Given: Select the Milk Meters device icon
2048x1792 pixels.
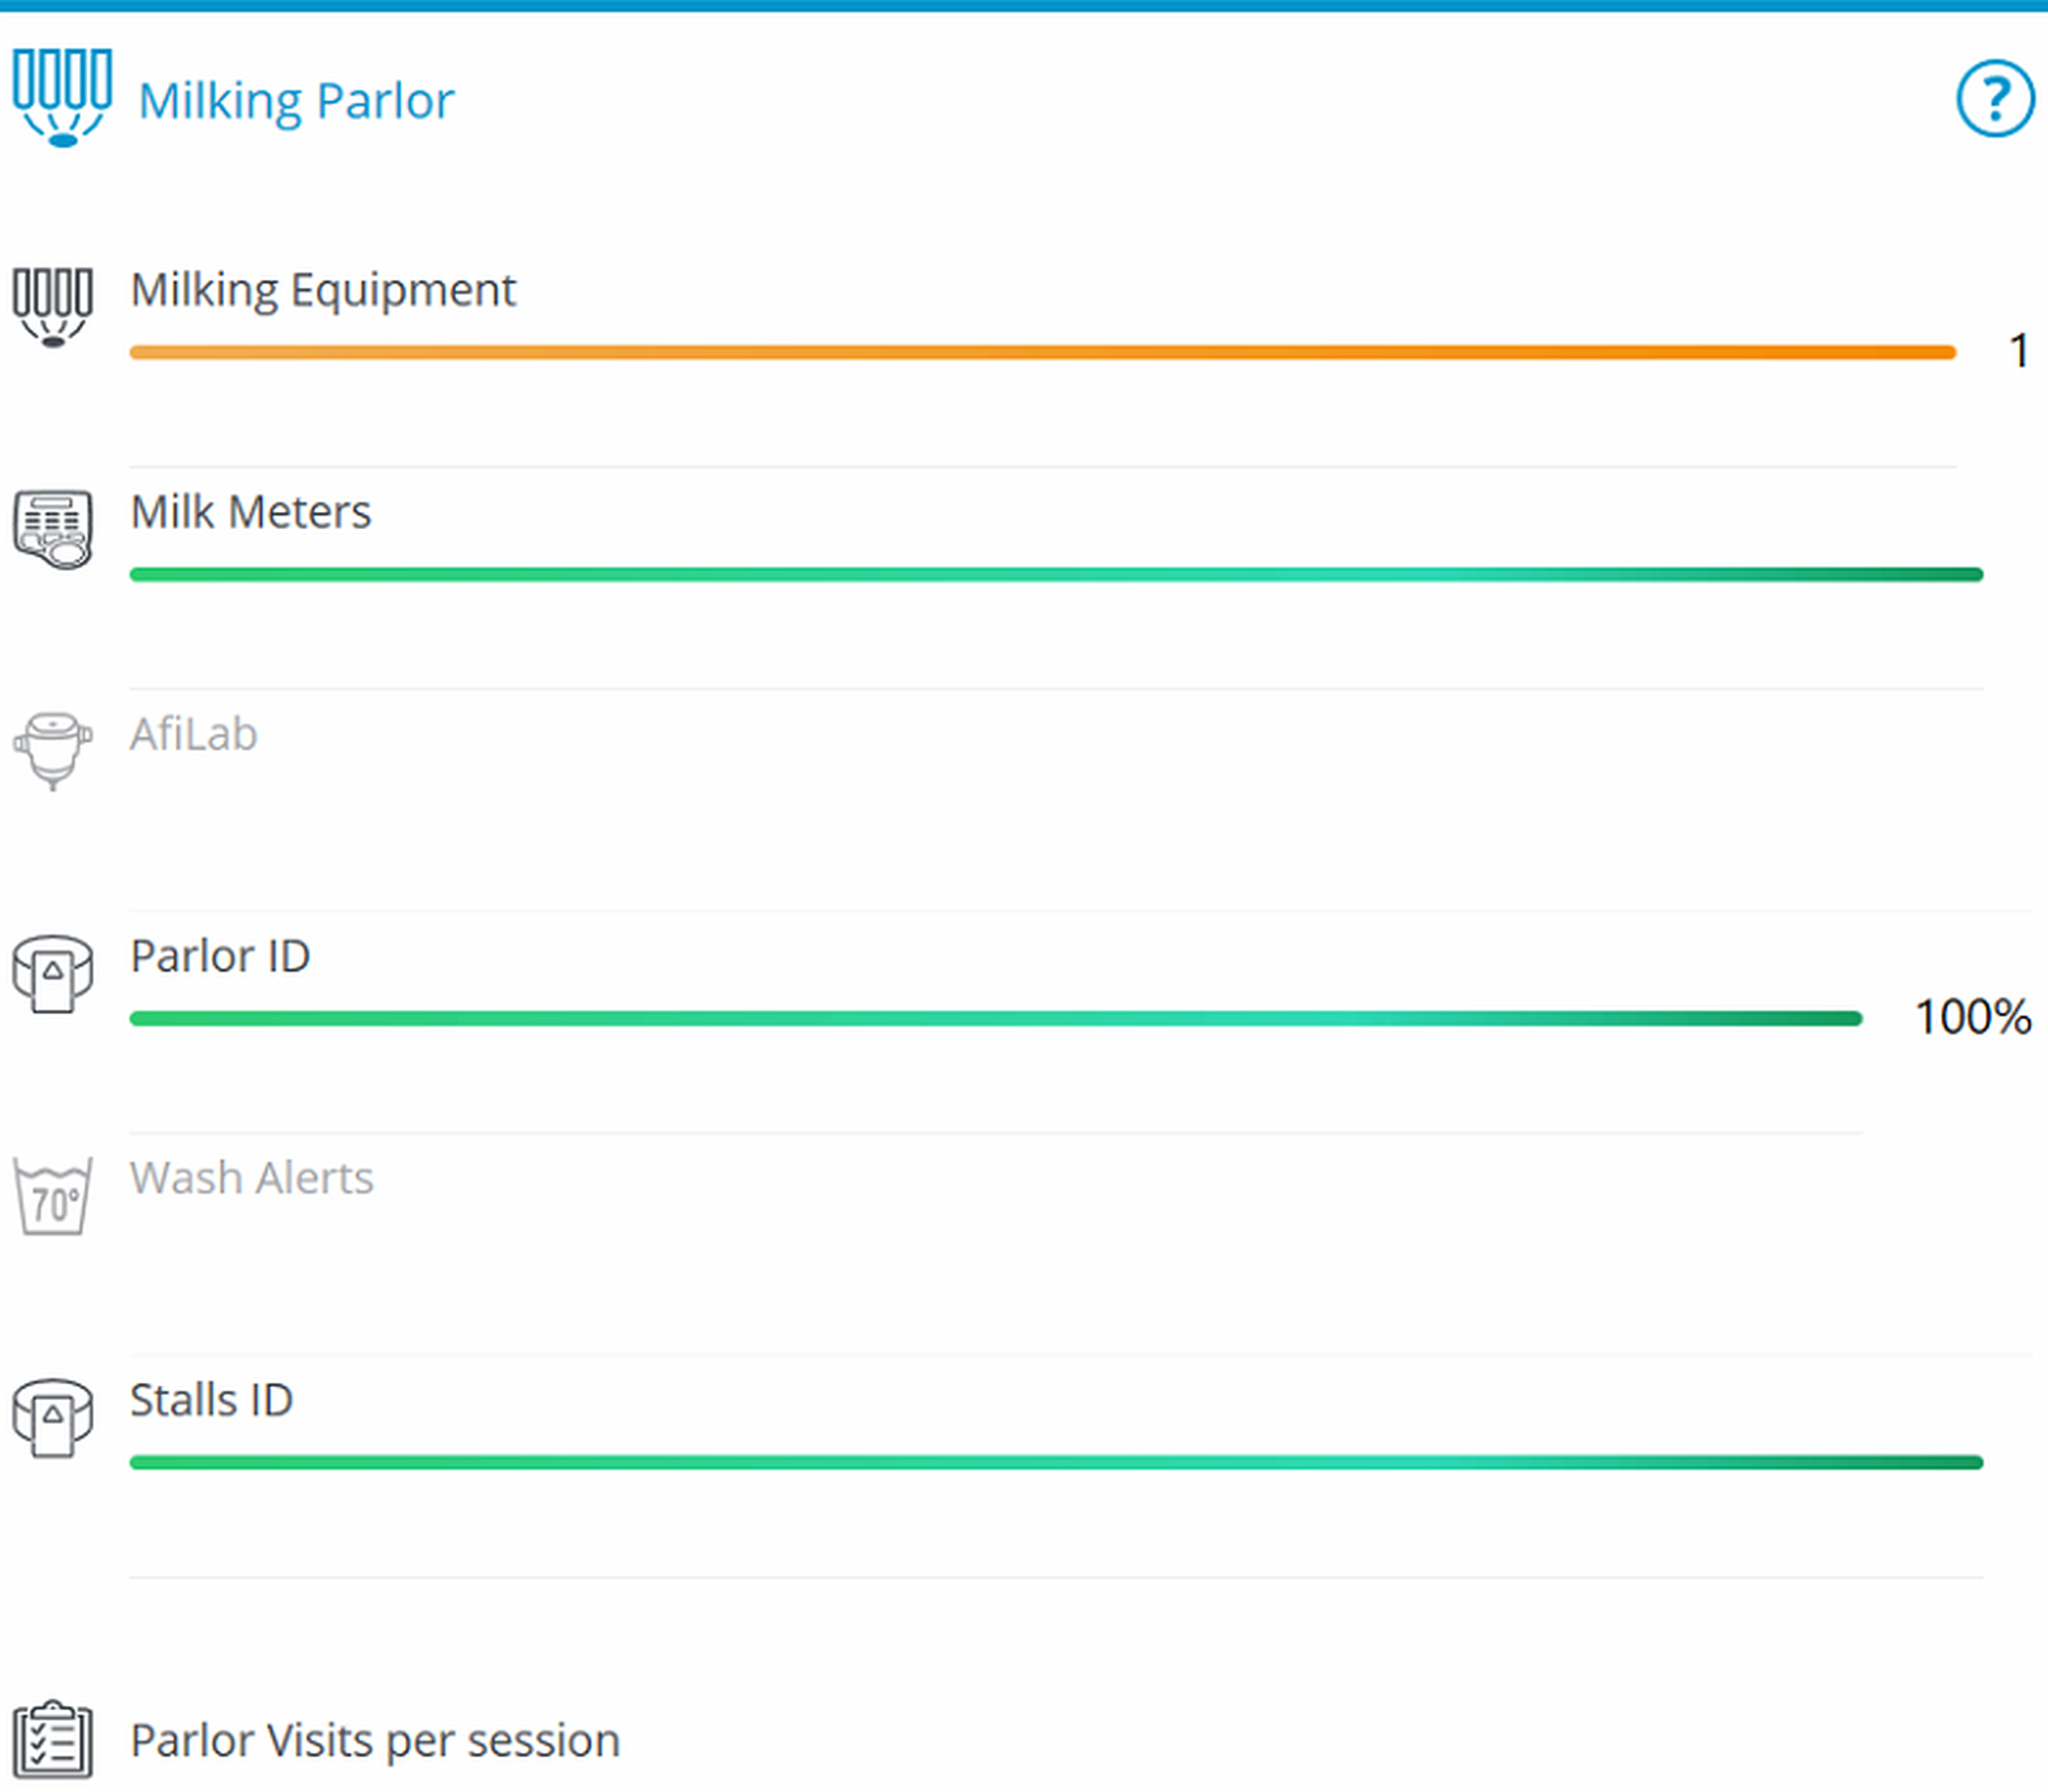Looking at the screenshot, I should click(53, 529).
